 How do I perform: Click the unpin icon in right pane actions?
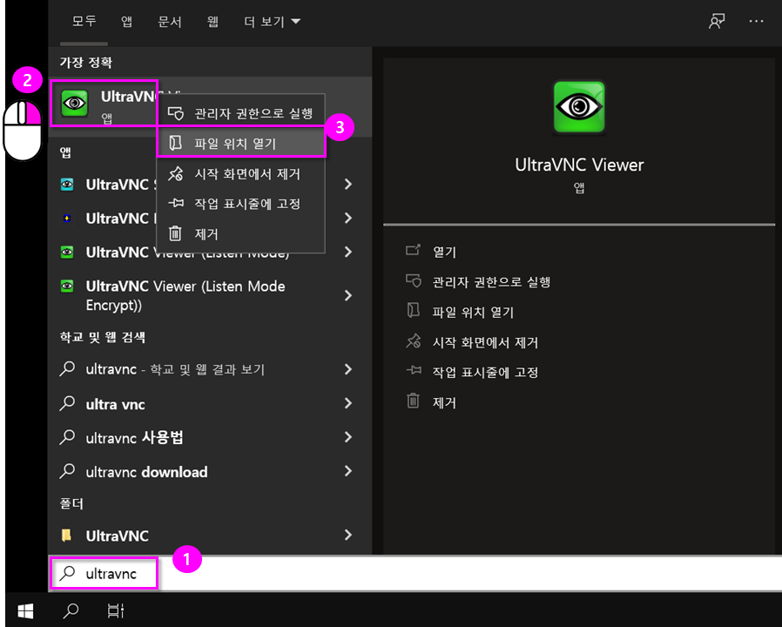point(414,341)
